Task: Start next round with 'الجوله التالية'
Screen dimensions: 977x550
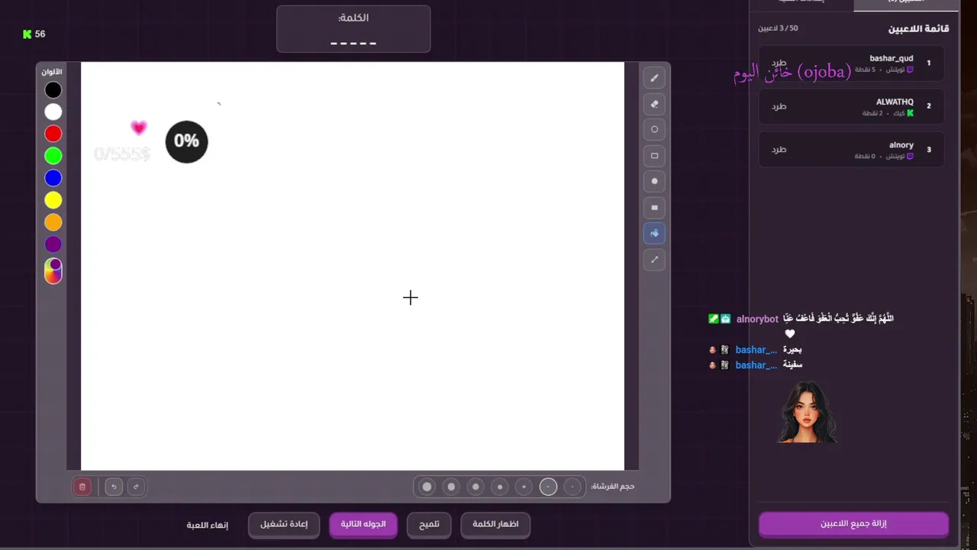Action: click(x=363, y=525)
